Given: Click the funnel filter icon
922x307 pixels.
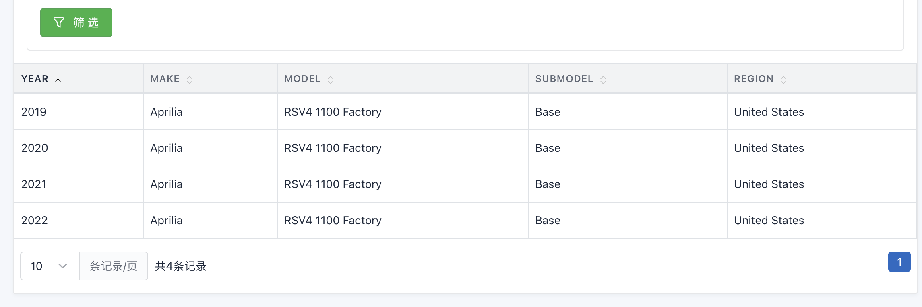Looking at the screenshot, I should 59,23.
